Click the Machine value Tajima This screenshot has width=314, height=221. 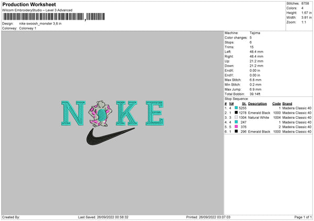coord(255,33)
